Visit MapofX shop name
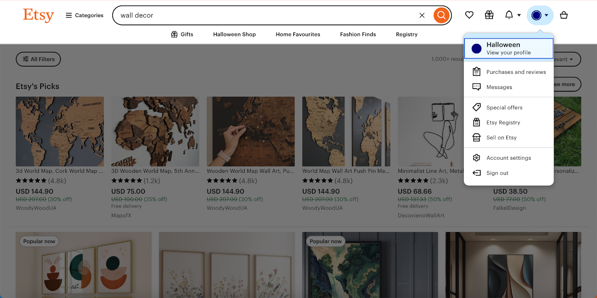This screenshot has height=298, width=597. pyautogui.click(x=121, y=215)
